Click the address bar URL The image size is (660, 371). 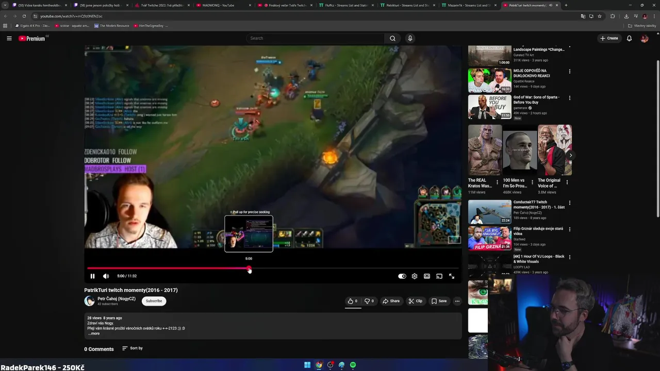coord(71,16)
